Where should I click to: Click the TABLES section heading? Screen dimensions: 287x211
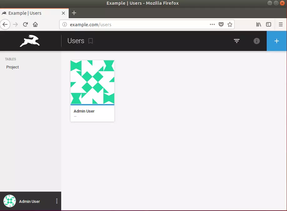[10, 59]
